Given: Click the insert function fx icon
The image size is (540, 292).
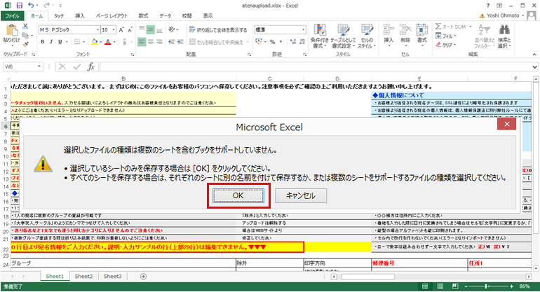Looking at the screenshot, I should [92, 67].
